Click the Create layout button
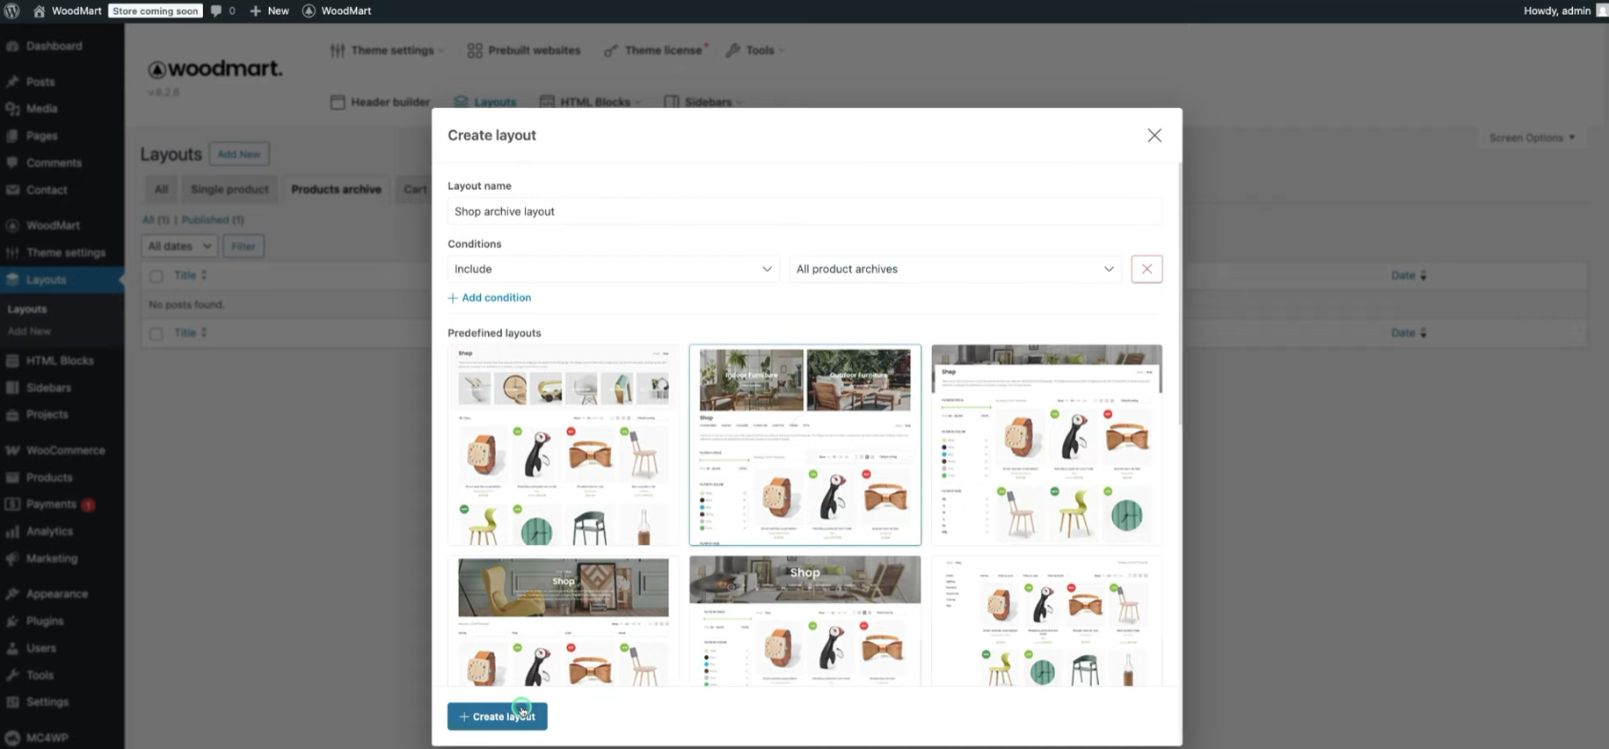This screenshot has height=749, width=1609. pyautogui.click(x=497, y=716)
